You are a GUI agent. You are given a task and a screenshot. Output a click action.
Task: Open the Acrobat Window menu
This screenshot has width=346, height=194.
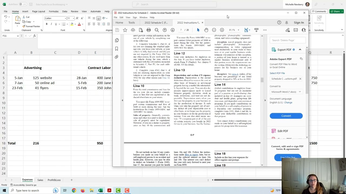pyautogui.click(x=143, y=18)
